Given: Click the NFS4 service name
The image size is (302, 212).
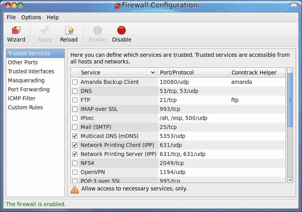Looking at the screenshot, I should [87, 163].
